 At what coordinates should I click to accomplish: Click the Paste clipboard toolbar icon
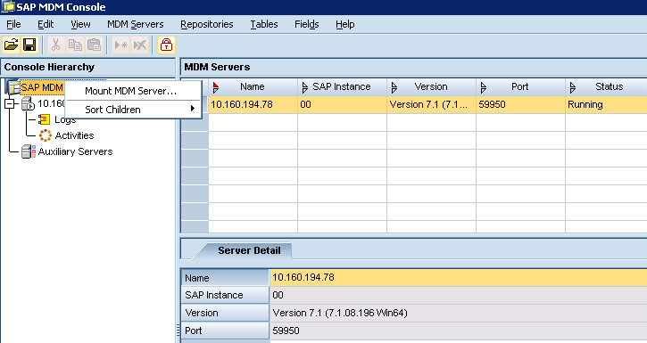click(x=94, y=45)
